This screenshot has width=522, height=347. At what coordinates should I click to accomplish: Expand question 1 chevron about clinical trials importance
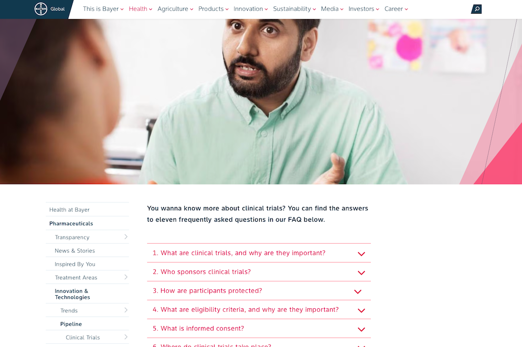coord(361,254)
